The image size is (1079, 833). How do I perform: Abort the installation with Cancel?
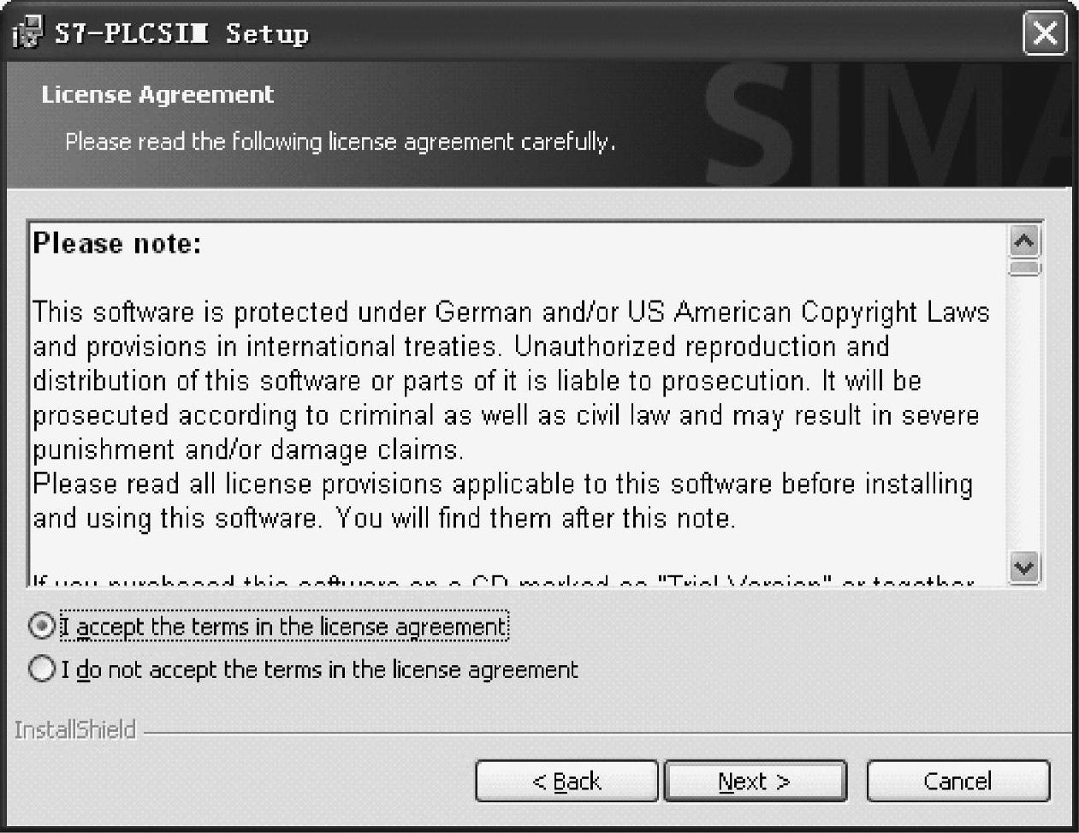(x=957, y=781)
